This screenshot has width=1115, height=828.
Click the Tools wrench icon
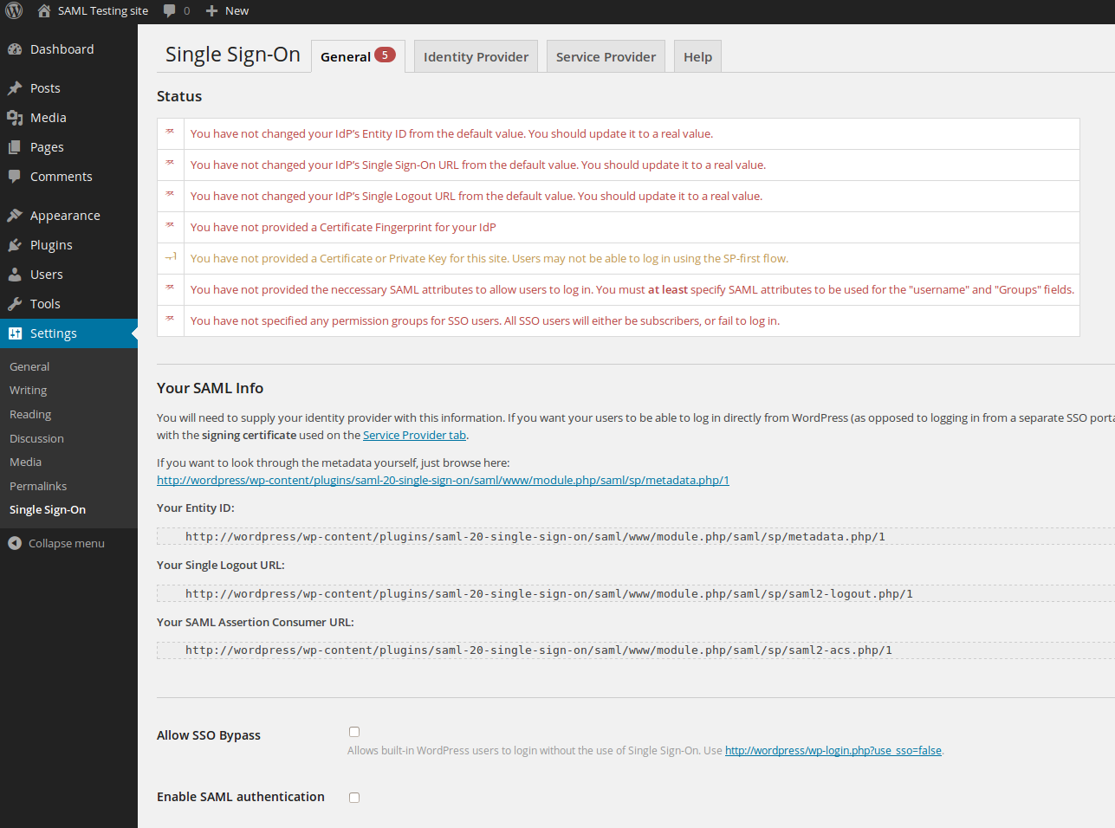pyautogui.click(x=15, y=304)
